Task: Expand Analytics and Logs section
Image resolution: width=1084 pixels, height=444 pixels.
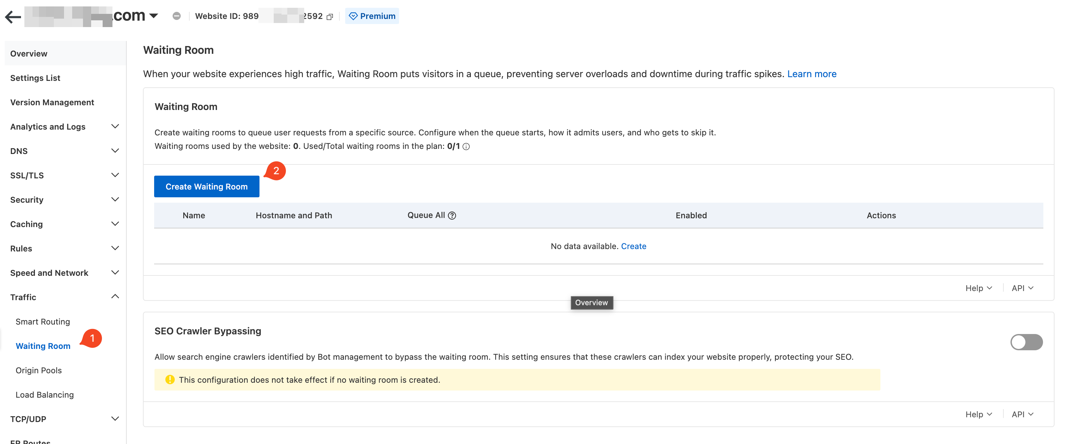Action: click(114, 127)
